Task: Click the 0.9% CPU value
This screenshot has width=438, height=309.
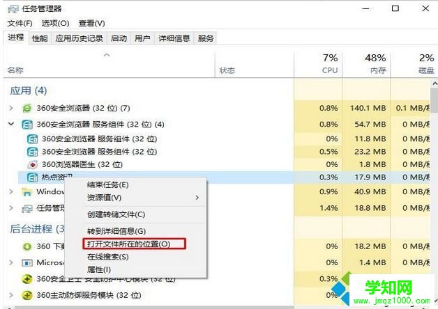Action: pyautogui.click(x=328, y=191)
